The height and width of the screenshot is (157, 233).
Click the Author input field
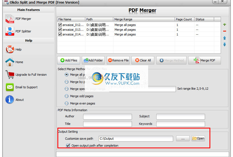pos(108,116)
